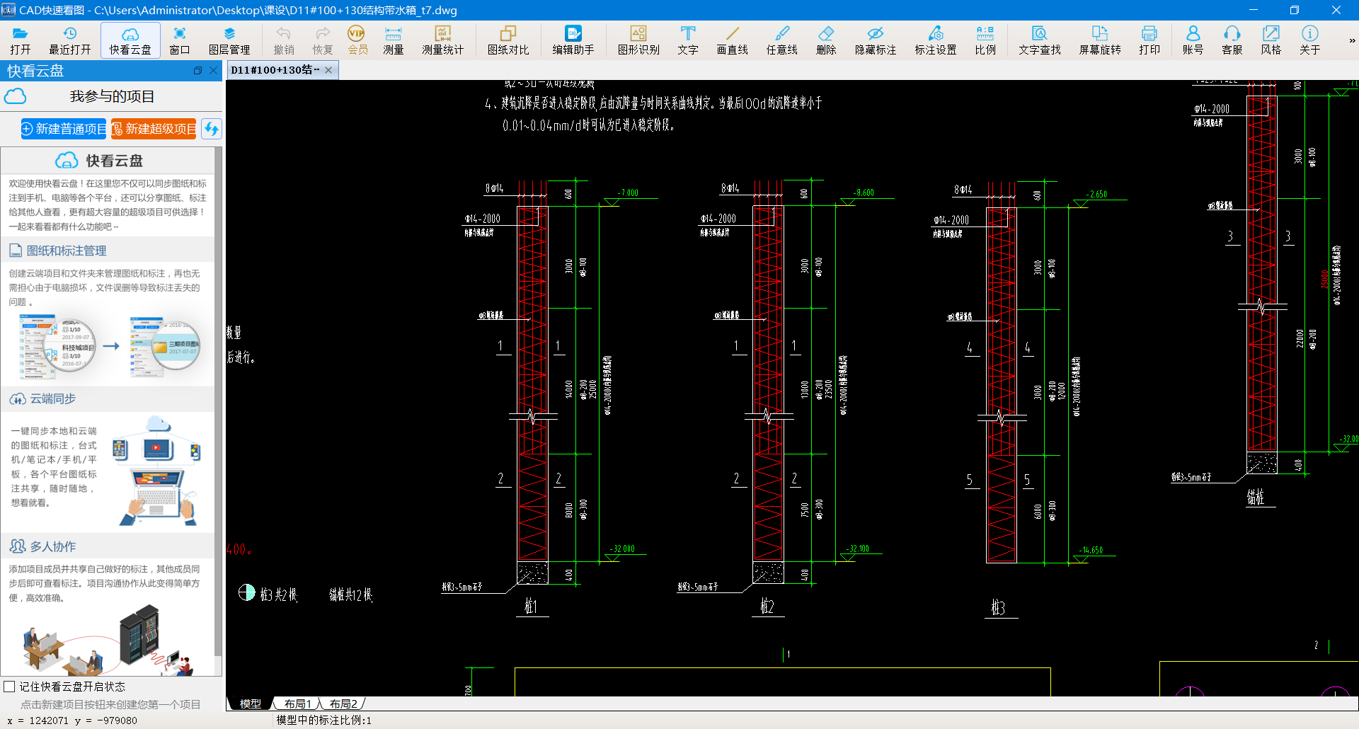1359x729 pixels.
Task: Click the cloud icon beside 我参与的项目
Action: 16,96
